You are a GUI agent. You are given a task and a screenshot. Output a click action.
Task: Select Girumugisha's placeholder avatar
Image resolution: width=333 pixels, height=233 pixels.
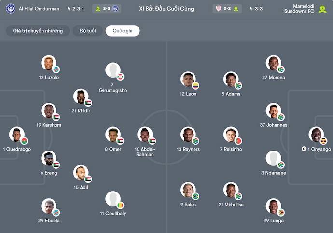(x=112, y=70)
